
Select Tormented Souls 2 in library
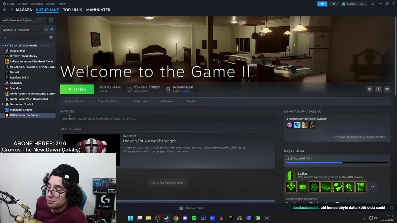tap(21, 104)
